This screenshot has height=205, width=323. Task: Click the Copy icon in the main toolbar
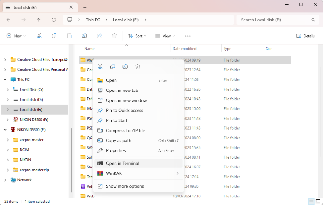(54, 36)
